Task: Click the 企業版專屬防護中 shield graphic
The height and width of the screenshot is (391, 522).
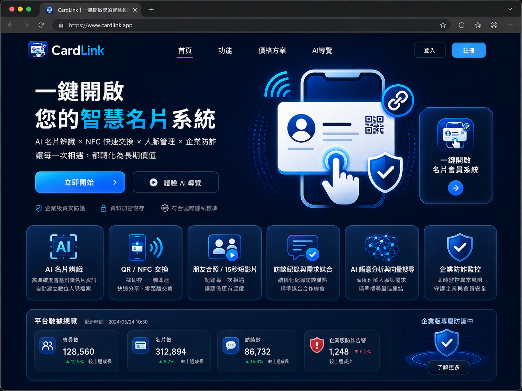Action: (x=447, y=343)
